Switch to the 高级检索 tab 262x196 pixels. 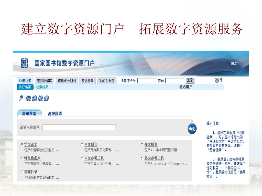pos(55,114)
